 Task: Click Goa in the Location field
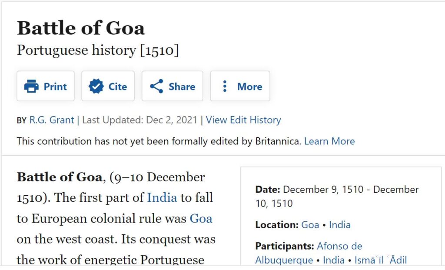[x=310, y=225]
